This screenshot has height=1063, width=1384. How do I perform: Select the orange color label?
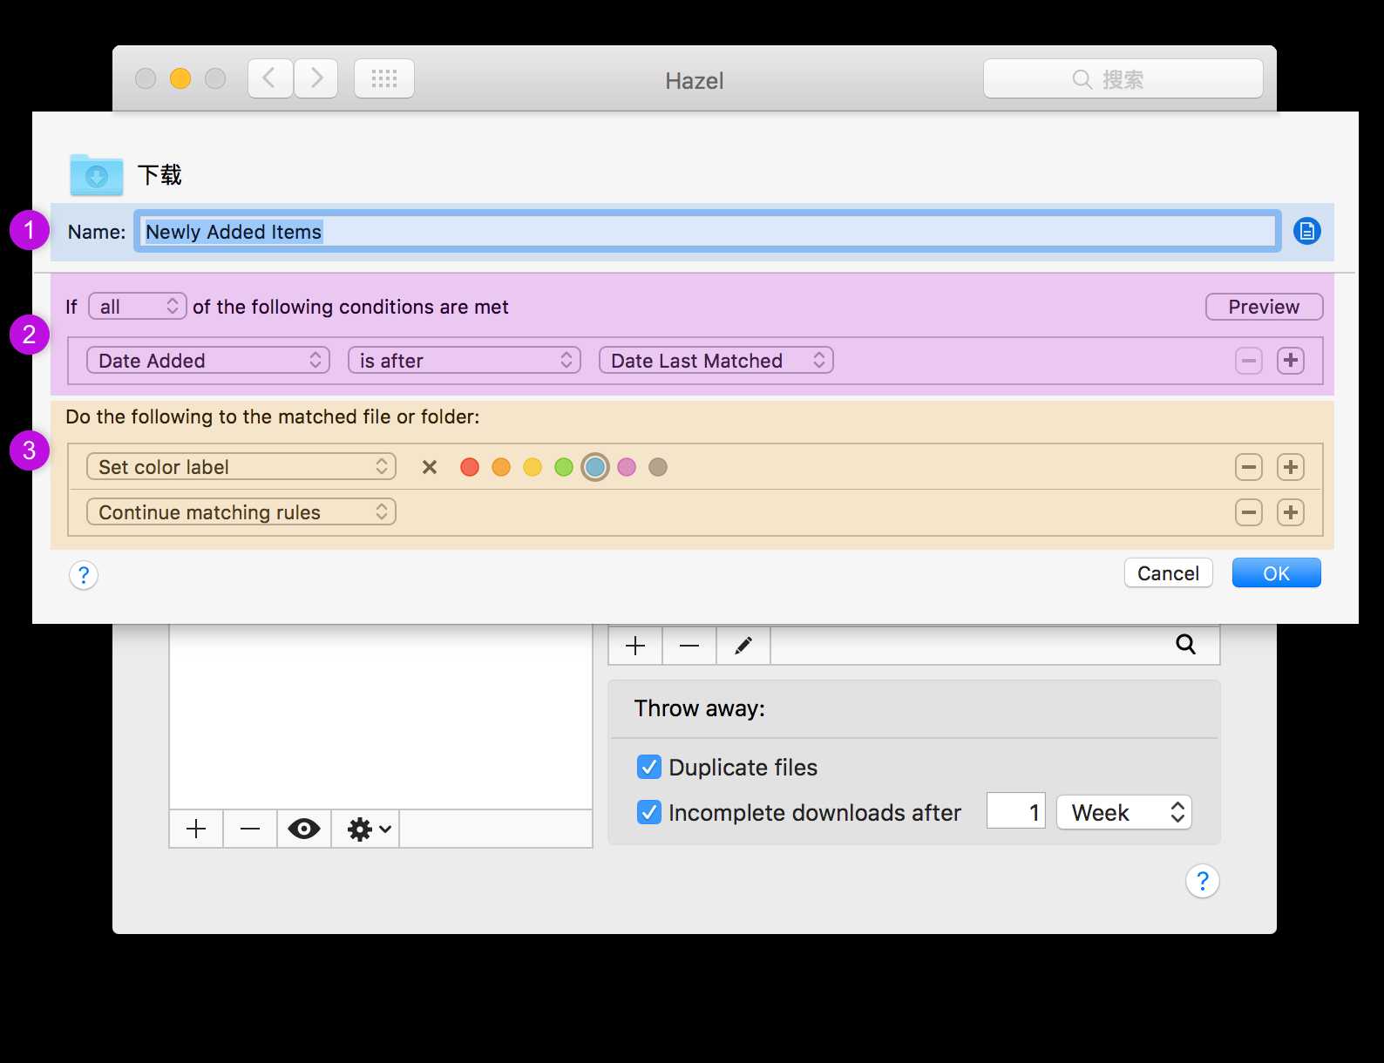coord(501,467)
